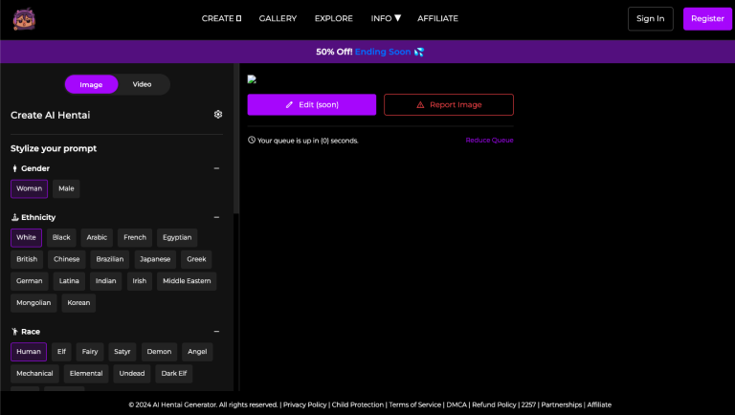
Task: Go to the GALLERY page
Action: (x=278, y=18)
